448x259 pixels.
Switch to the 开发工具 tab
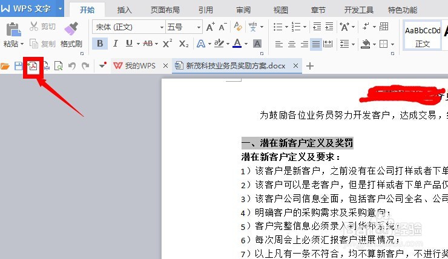[x=358, y=10]
